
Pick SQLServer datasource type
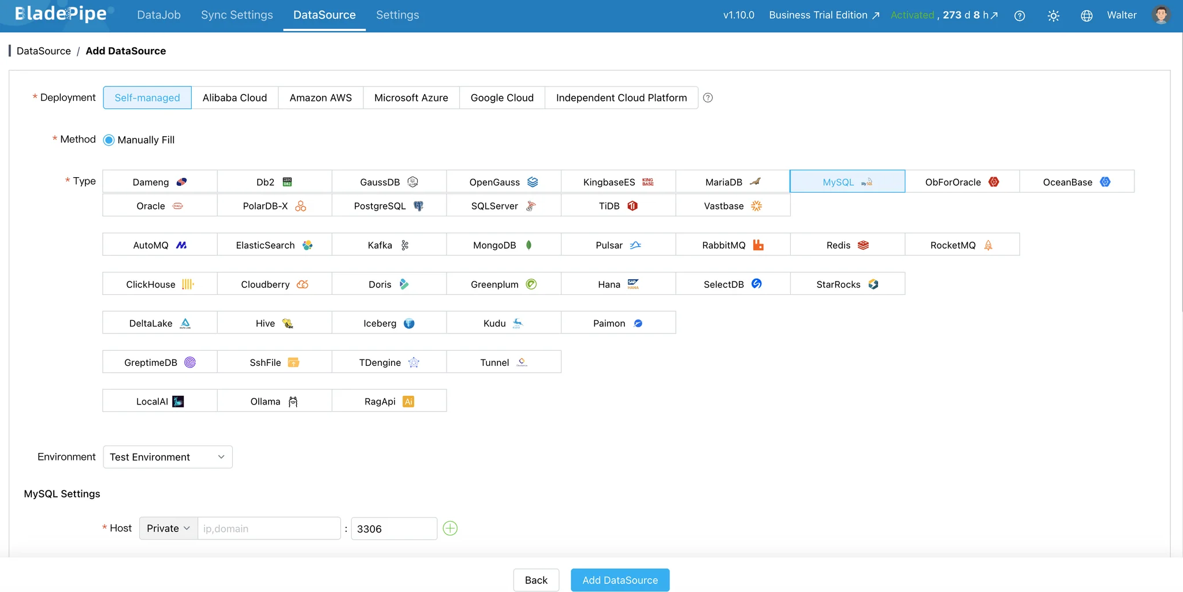coord(503,206)
